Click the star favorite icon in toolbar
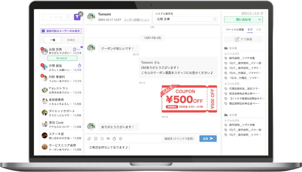302x172 pixels. point(102,139)
